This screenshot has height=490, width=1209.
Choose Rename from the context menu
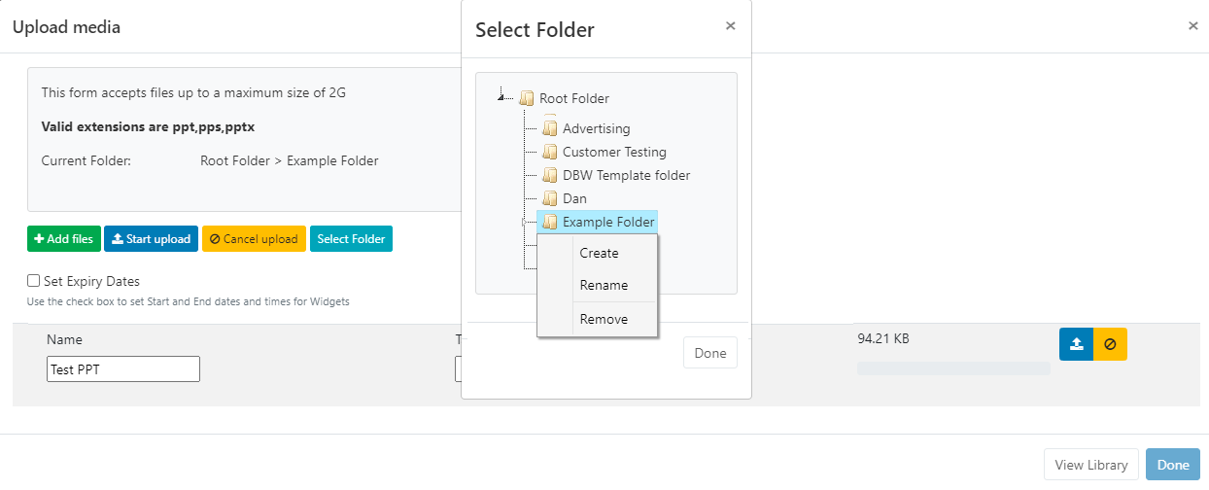pyautogui.click(x=604, y=285)
